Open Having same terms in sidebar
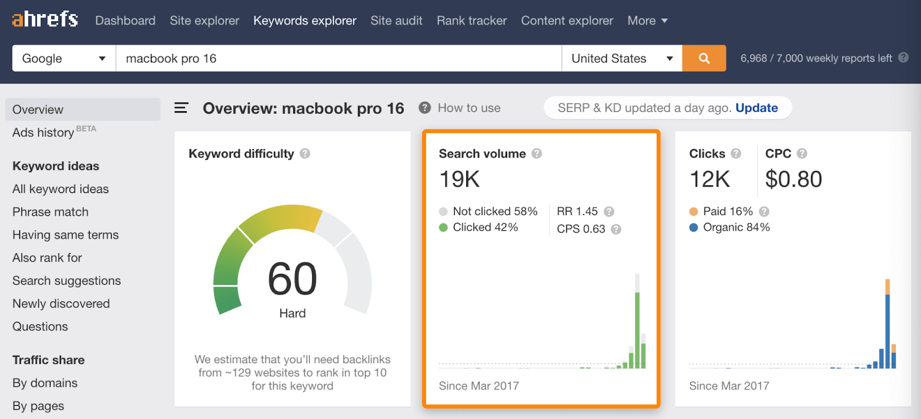Viewport: 921px width, 419px height. coord(66,235)
